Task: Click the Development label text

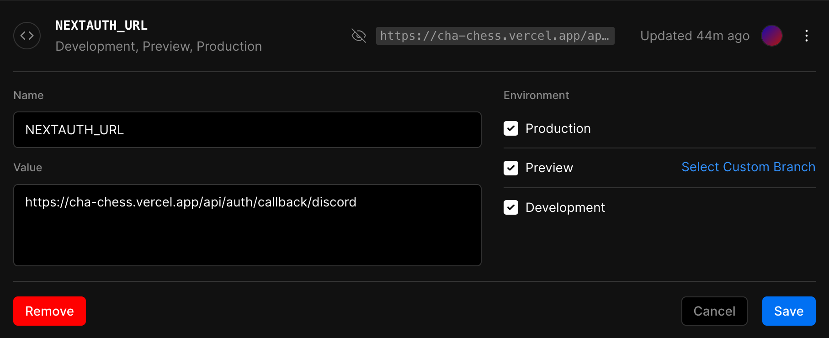Action: click(x=565, y=207)
